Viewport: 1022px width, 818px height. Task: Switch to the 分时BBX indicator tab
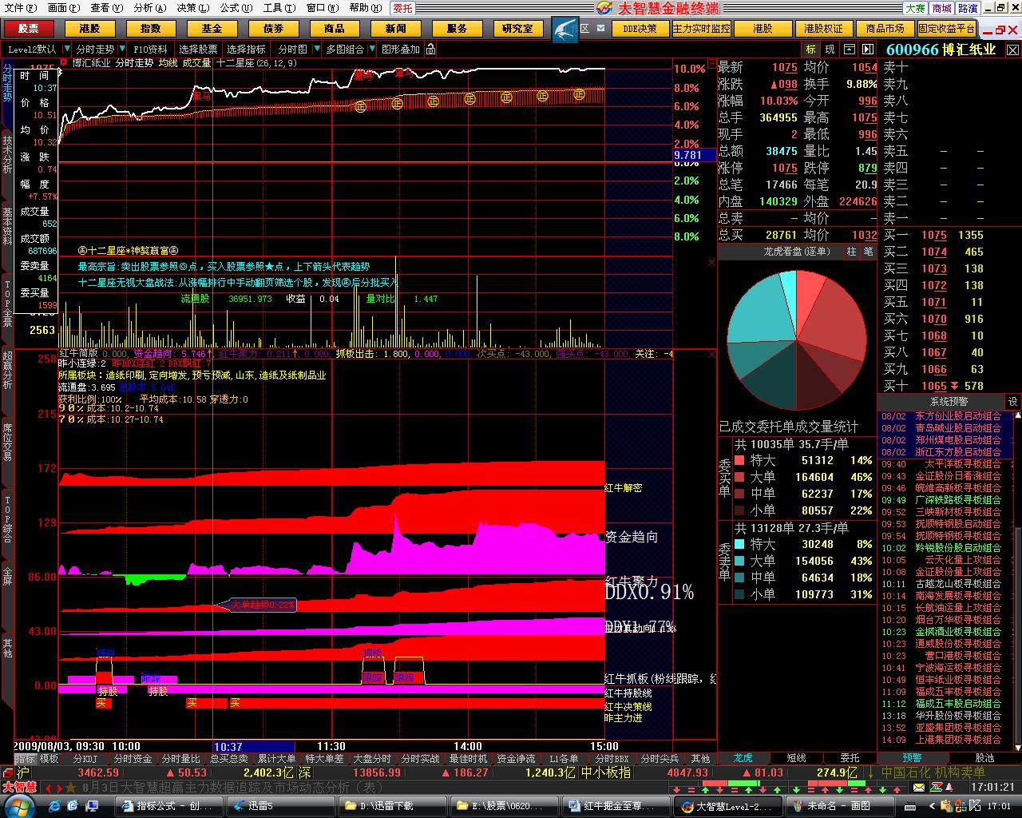click(612, 758)
